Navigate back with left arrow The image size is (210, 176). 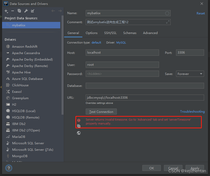tap(53, 11)
